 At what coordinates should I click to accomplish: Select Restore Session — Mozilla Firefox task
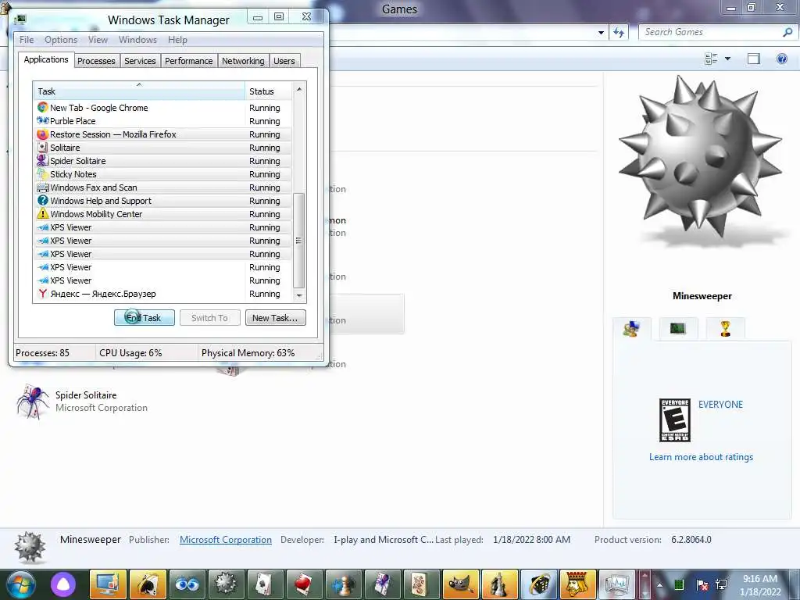tap(162, 134)
